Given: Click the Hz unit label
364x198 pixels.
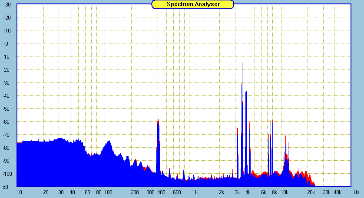Looking at the screenshot, I should [356, 192].
